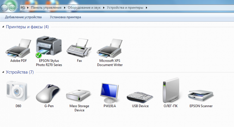Open recent pages dropdown next to Forward button

[18, 8]
